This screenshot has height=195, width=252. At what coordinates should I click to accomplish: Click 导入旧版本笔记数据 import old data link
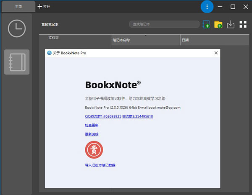[100, 165]
